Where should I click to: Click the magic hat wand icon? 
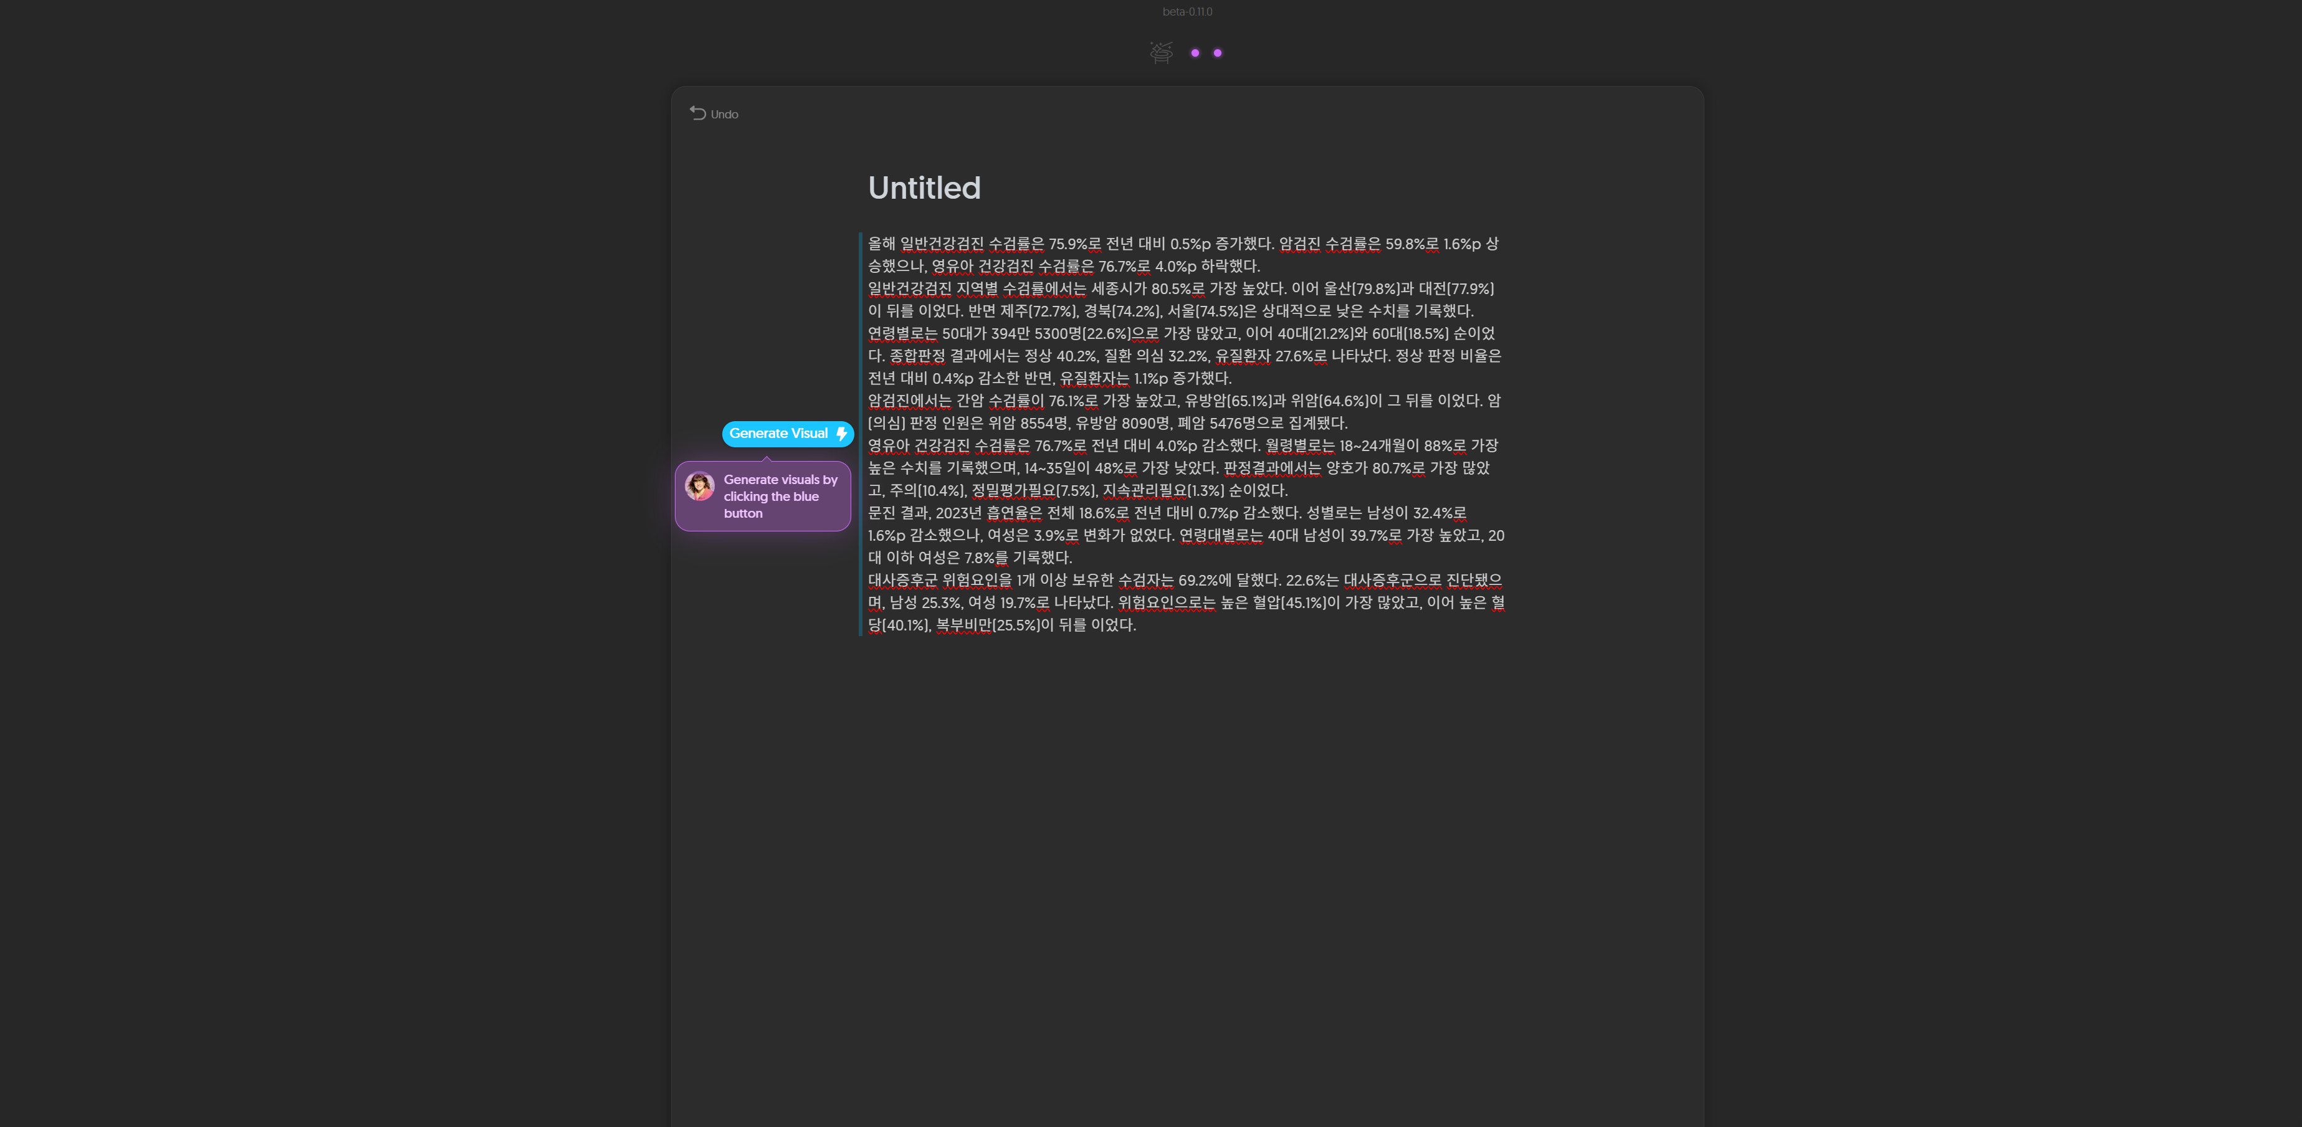coord(1161,53)
